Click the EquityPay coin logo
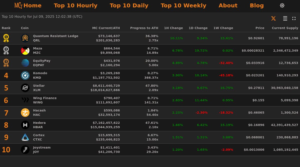Image resolution: width=300 pixels, height=167 pixels. click(x=25, y=63)
